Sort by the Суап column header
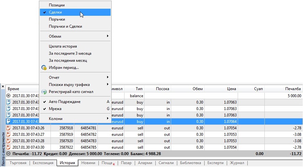Viewport: 303px width, 167px height. tap(251, 89)
